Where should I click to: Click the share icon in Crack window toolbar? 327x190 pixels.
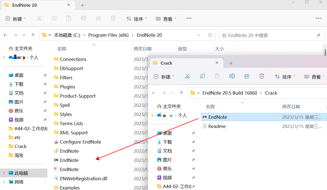point(247,76)
